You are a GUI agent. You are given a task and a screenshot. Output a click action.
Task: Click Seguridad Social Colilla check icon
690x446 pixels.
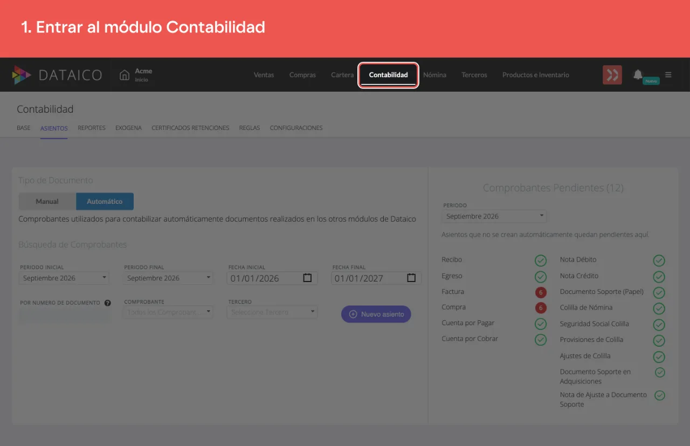click(659, 325)
